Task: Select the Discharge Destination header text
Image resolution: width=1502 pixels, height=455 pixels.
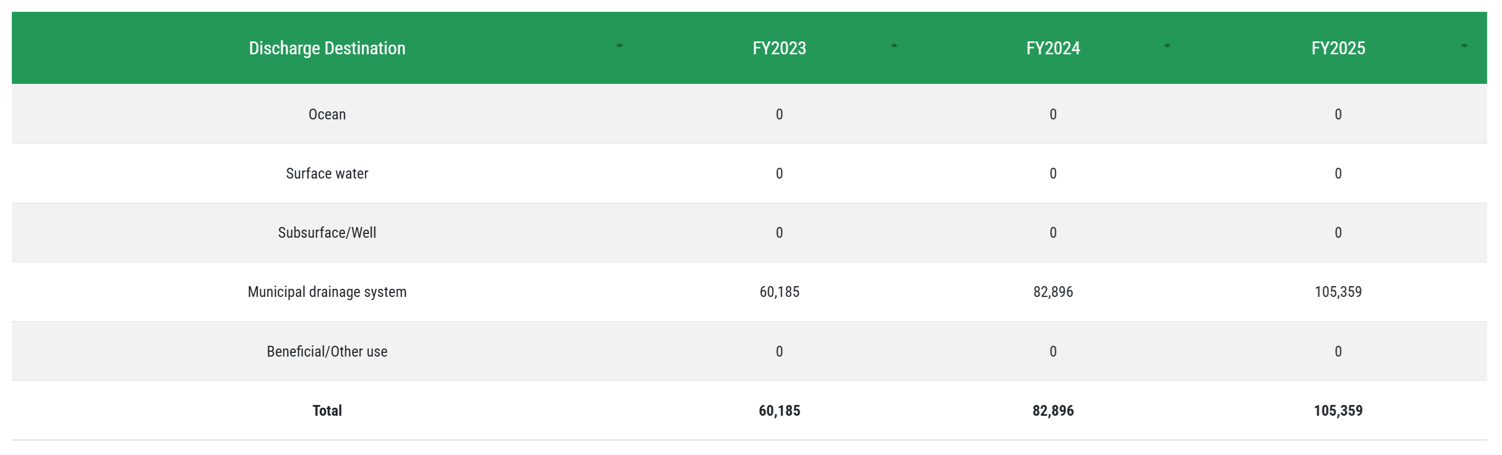Action: 327,48
